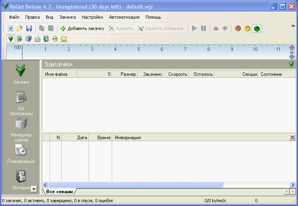
Task: Click the site manager cube icon in second toolbar
Action: pyautogui.click(x=28, y=39)
